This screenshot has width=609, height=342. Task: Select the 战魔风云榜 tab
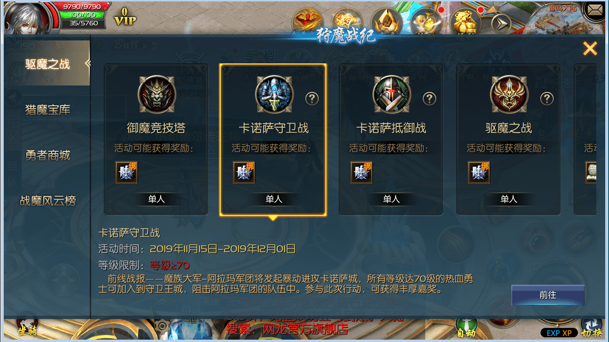47,201
